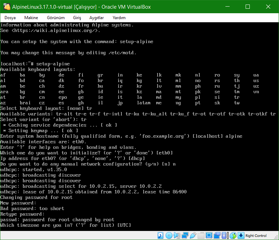Click the 'ara' keyboard layout entry
Viewport: 279px width, 240px height.
pyautogui.click(x=5, y=91)
